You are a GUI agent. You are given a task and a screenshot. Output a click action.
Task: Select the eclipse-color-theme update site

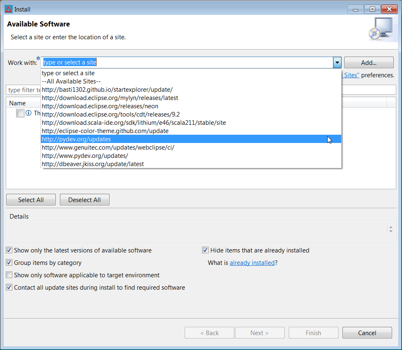click(x=191, y=131)
